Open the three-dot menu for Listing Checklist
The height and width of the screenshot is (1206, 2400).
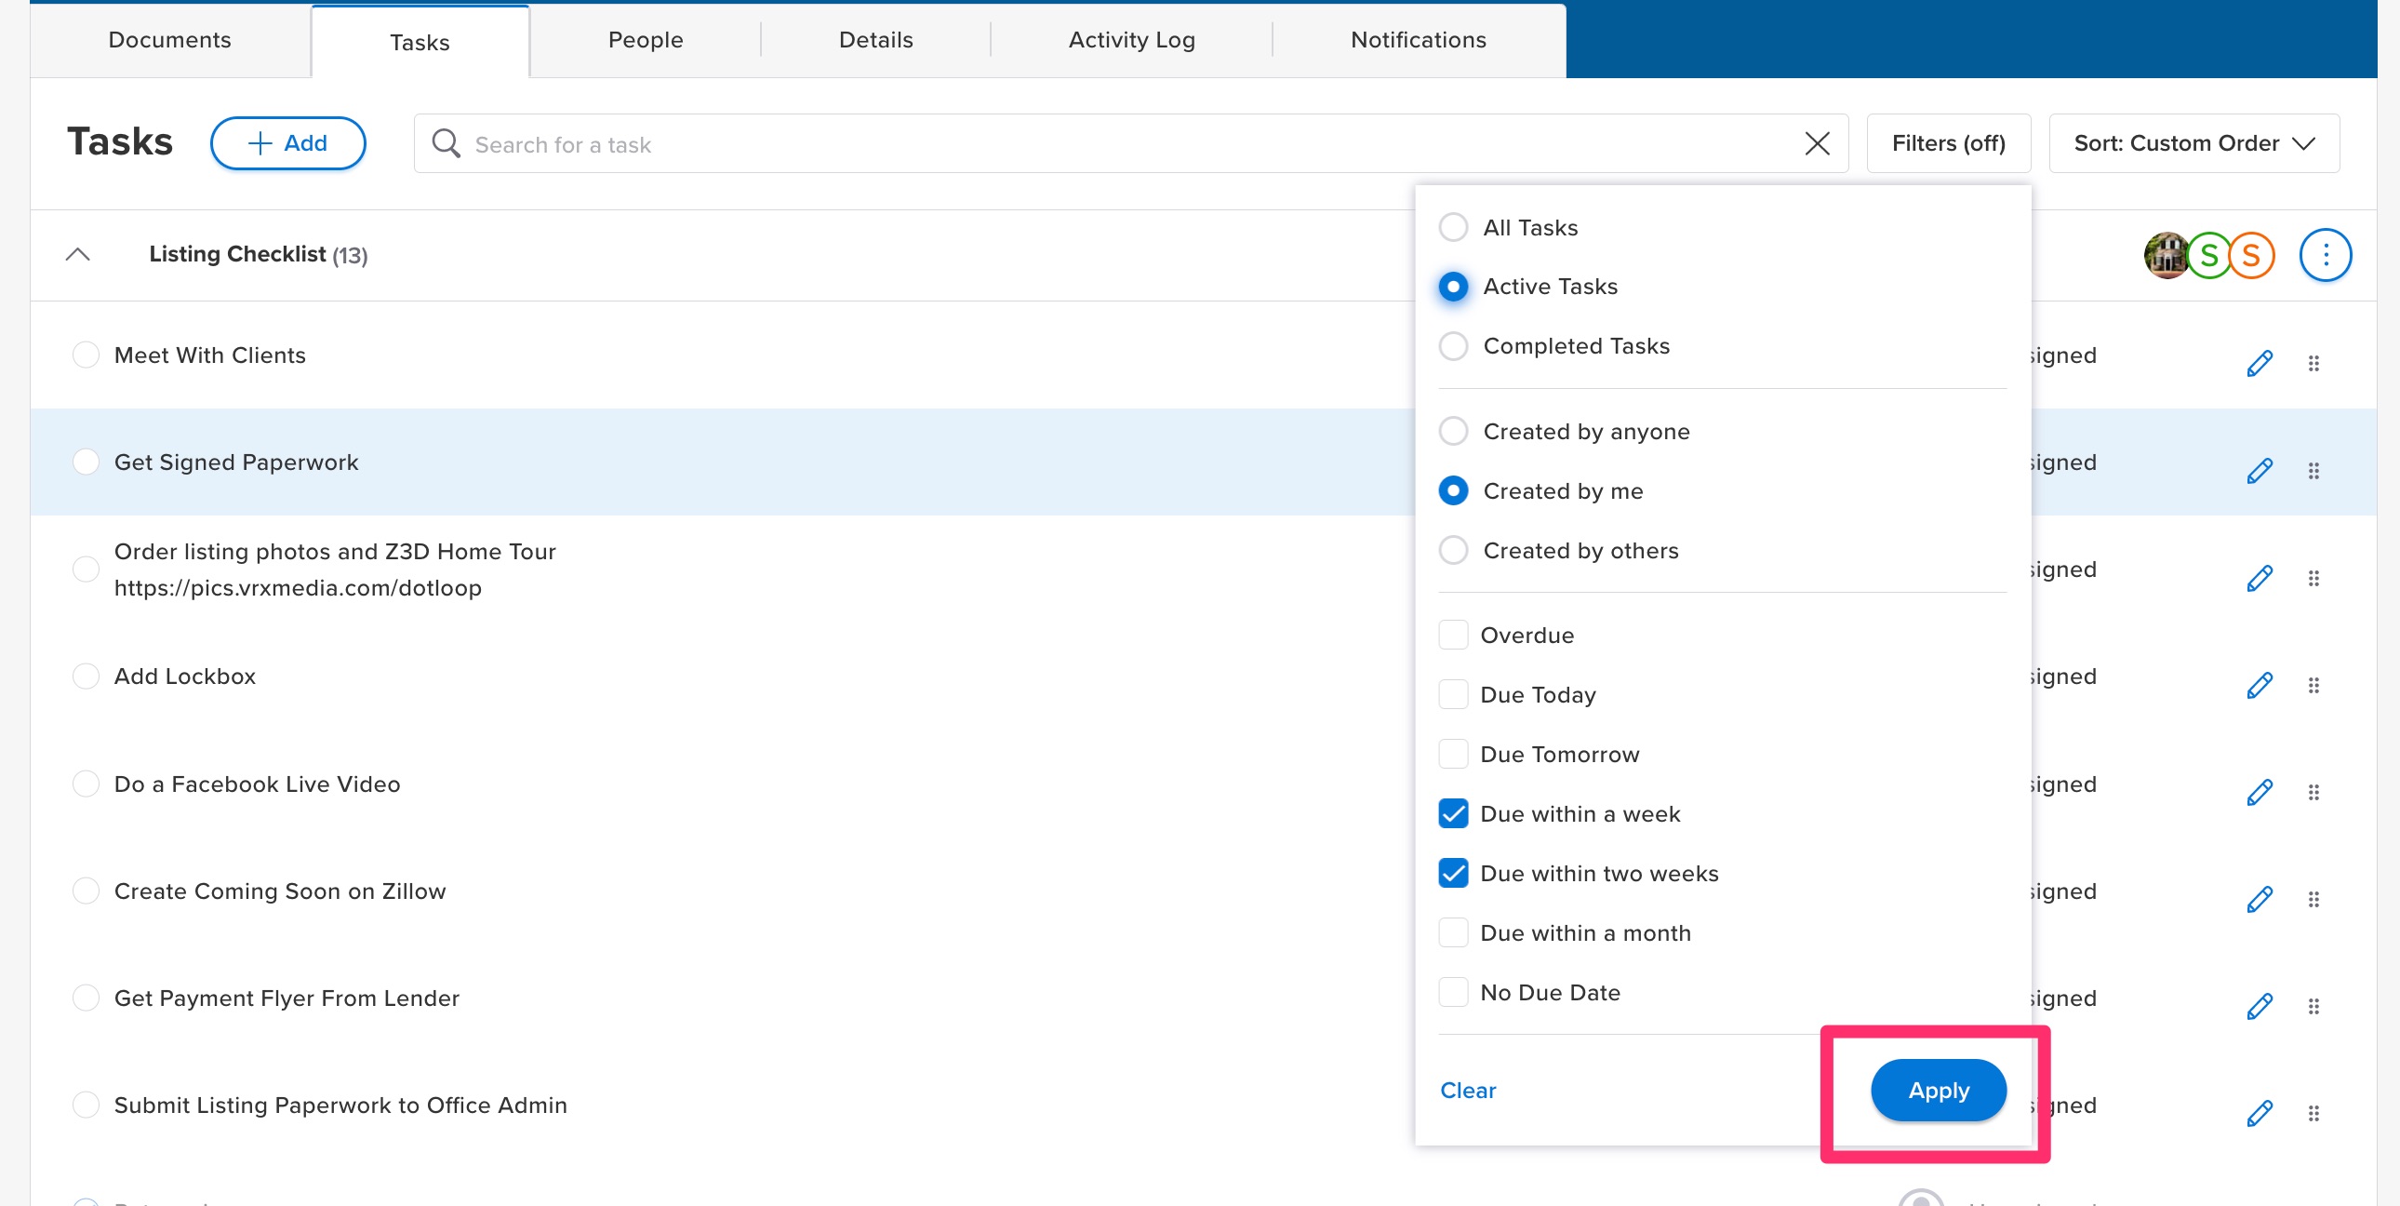(x=2326, y=254)
